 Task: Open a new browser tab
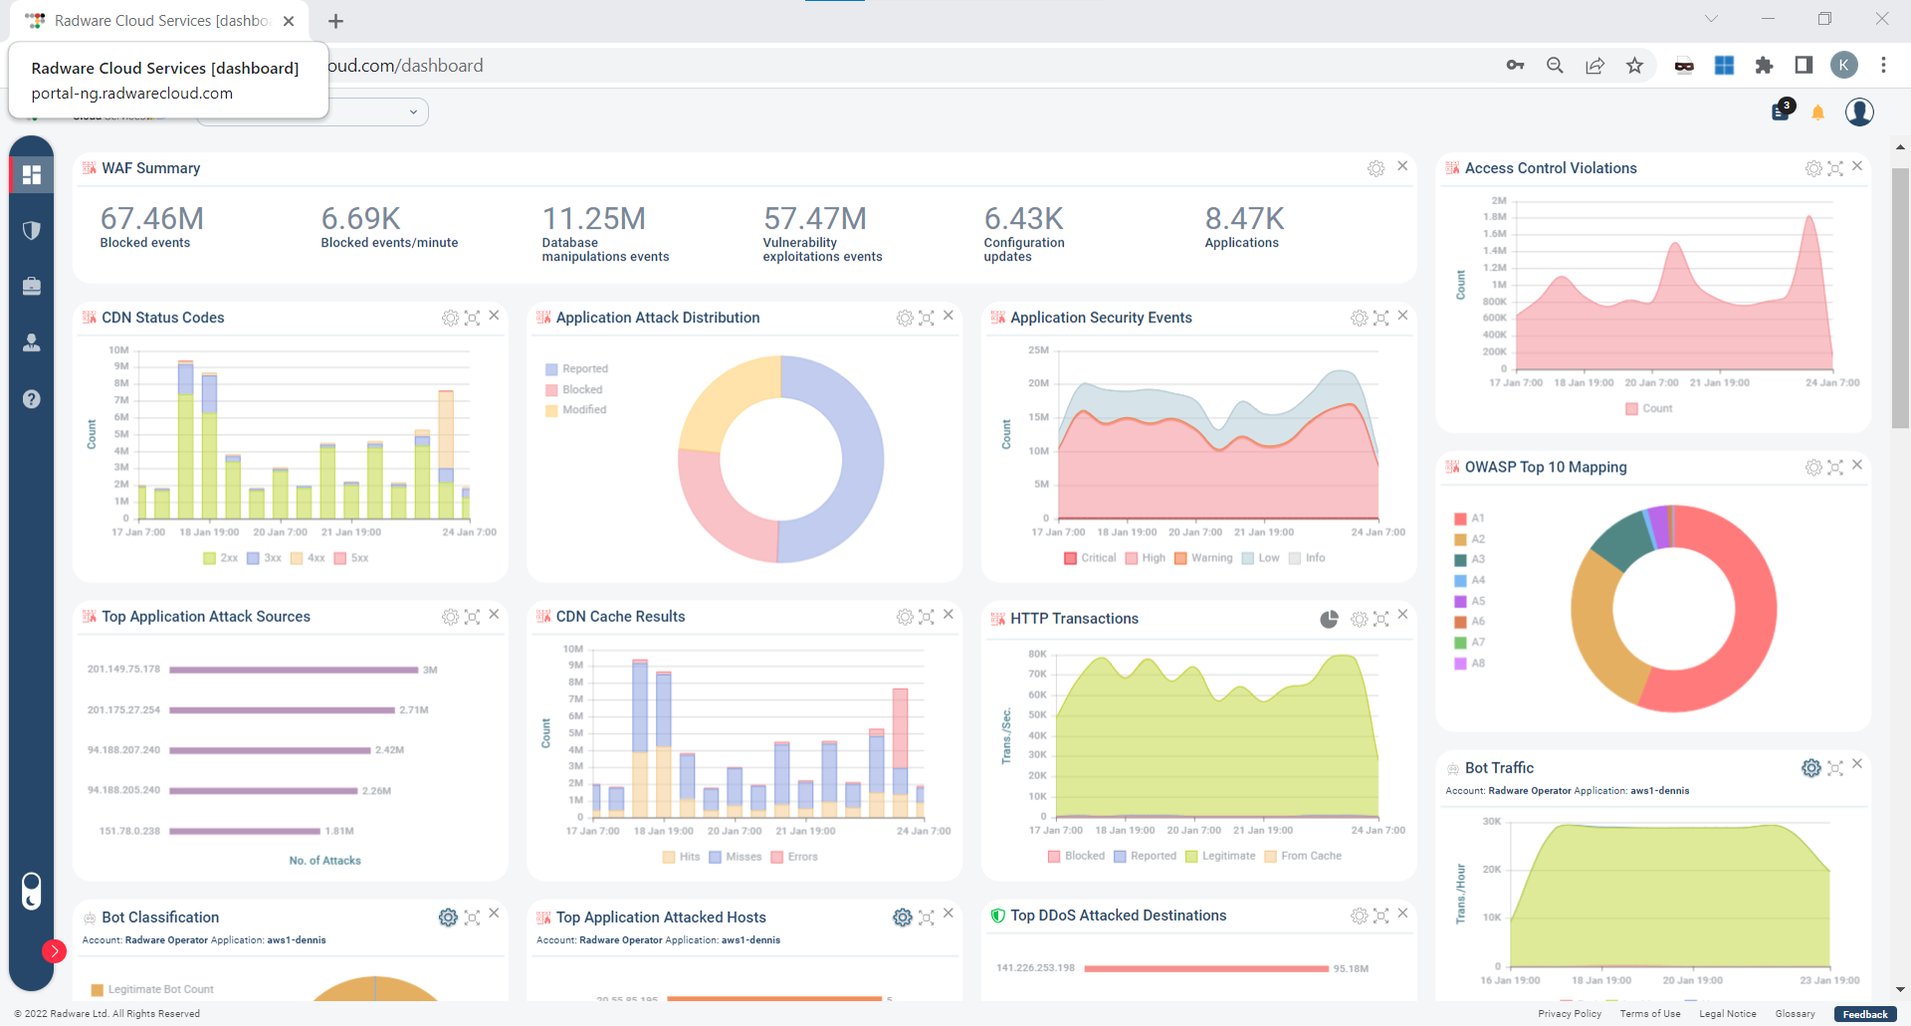[336, 21]
